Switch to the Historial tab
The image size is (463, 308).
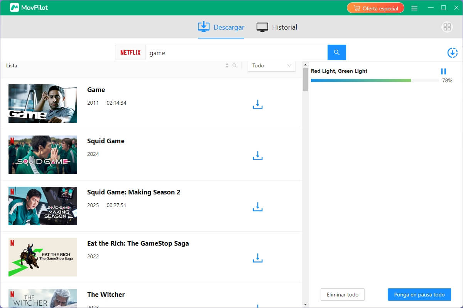click(x=277, y=27)
